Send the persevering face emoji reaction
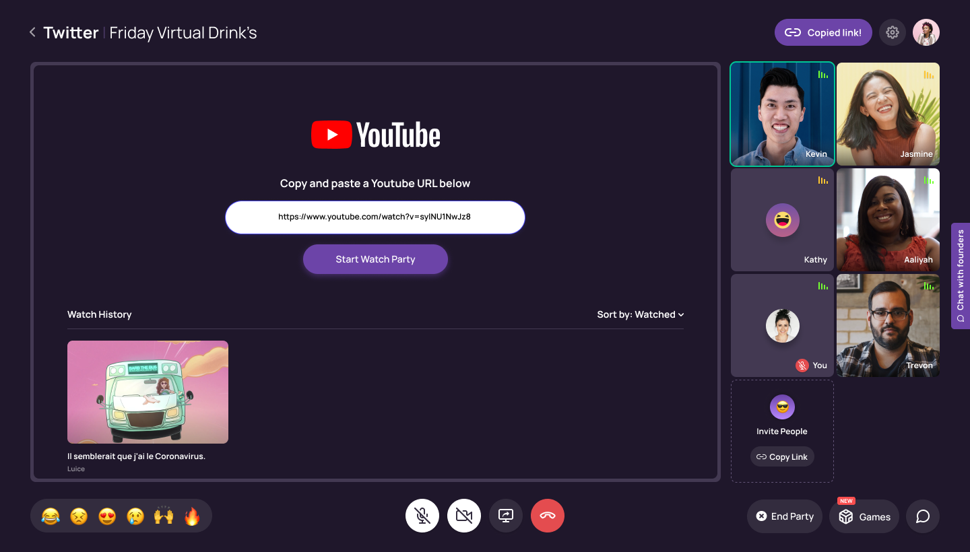970x552 pixels. 79,516
